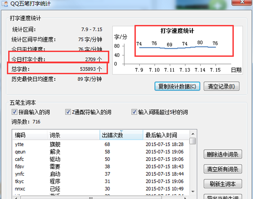
Task: Click the 清空记录(E) button
Action: pyautogui.click(x=222, y=86)
